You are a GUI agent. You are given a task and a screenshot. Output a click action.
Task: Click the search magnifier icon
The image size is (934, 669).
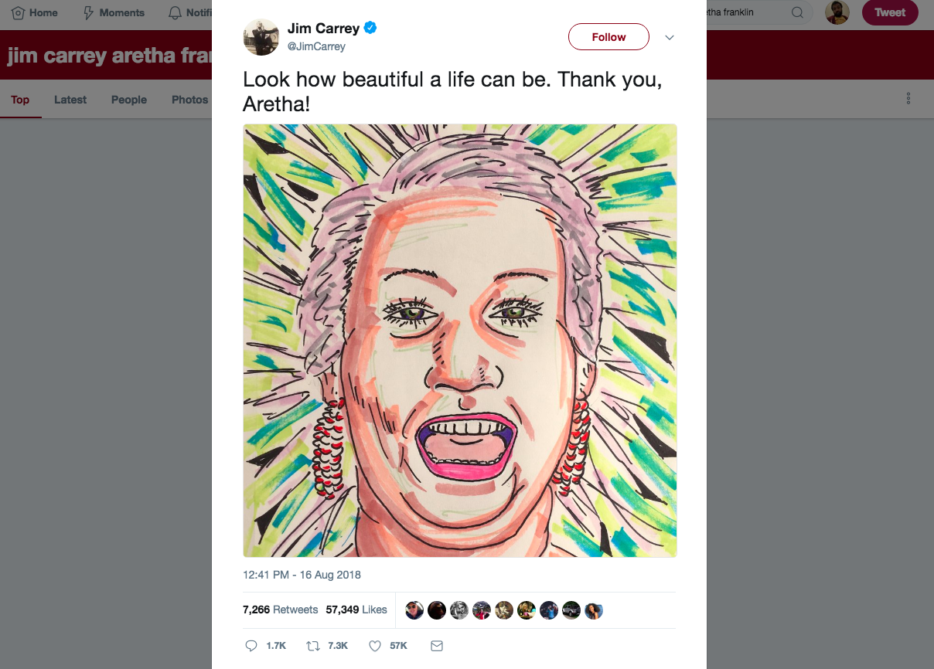coord(797,12)
